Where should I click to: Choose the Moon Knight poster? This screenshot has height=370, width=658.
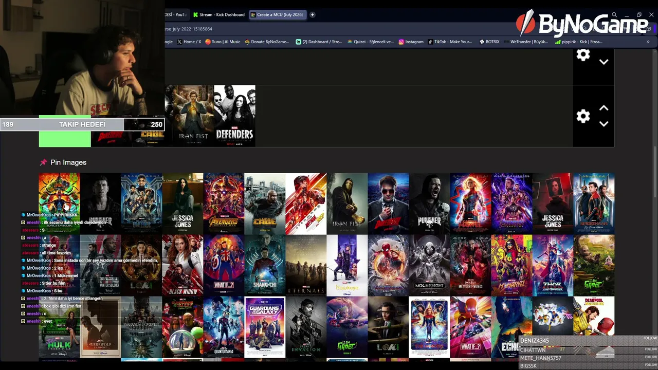[429, 265]
